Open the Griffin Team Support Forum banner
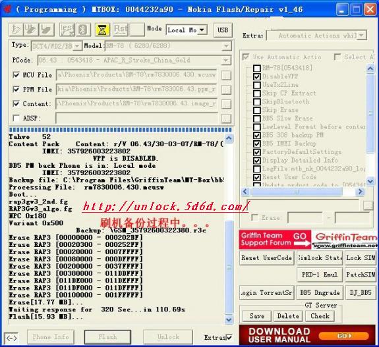Image resolution: width=379 pixels, height=347 pixels. pos(275,239)
